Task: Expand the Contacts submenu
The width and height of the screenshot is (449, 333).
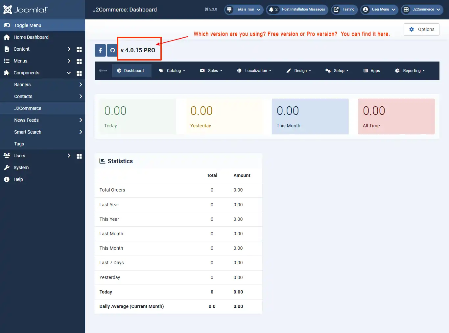Action: coord(81,96)
